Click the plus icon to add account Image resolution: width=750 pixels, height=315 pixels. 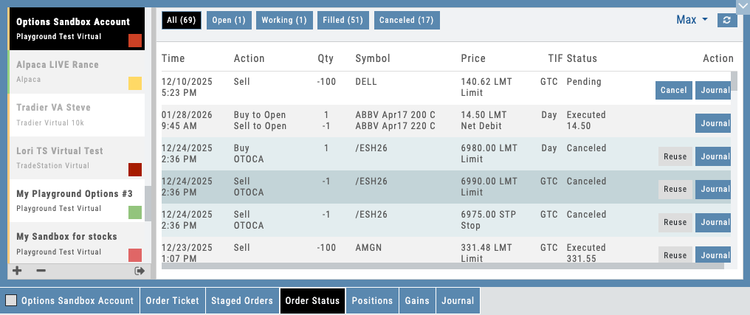pyautogui.click(x=18, y=271)
